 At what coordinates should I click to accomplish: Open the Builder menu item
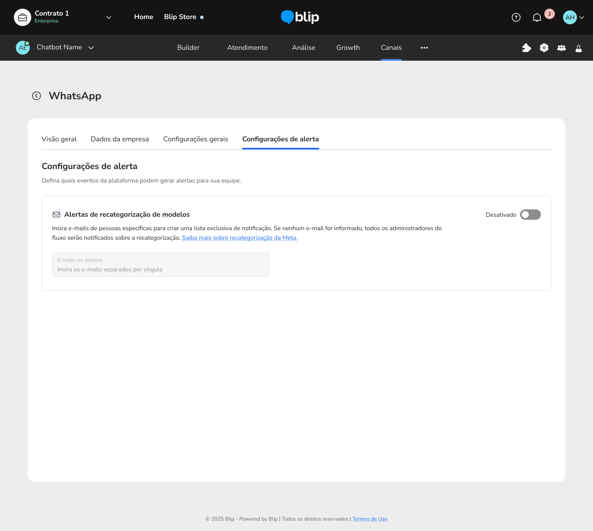pos(188,48)
